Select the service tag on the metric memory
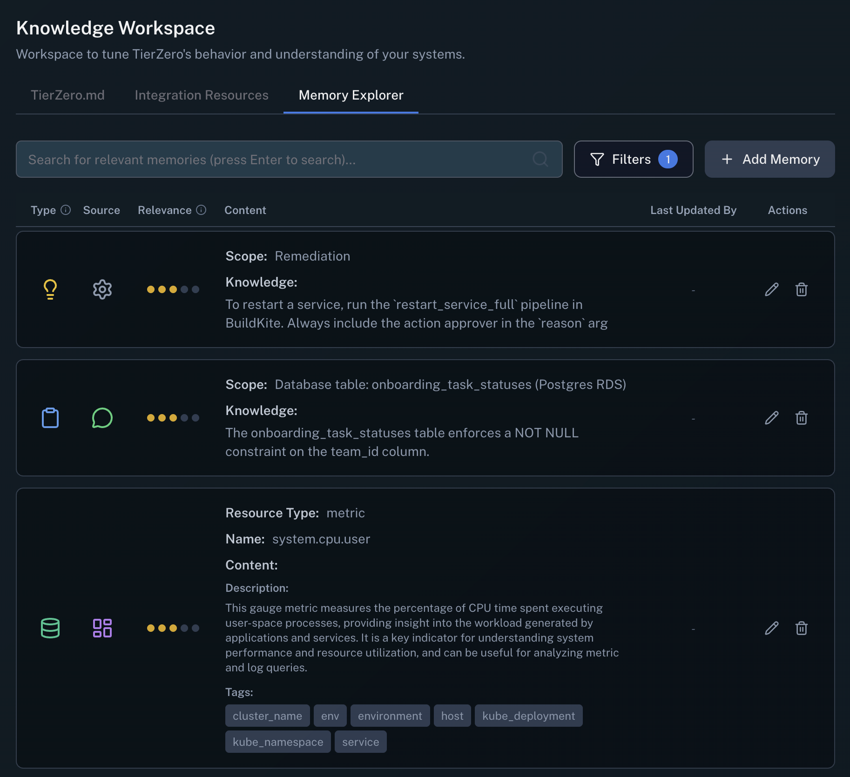The width and height of the screenshot is (850, 777). (x=361, y=742)
